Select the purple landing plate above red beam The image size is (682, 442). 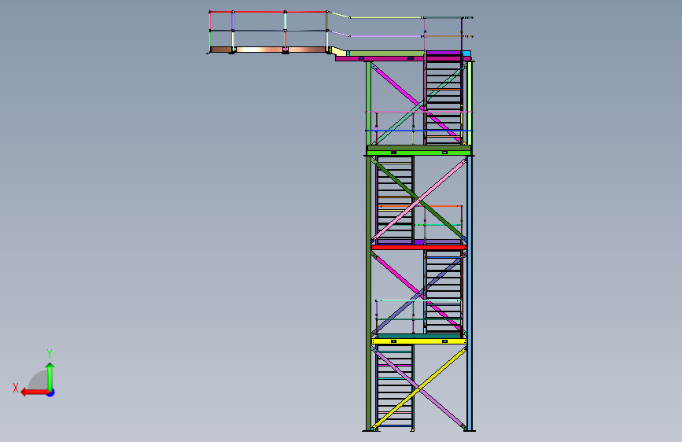coord(418,242)
